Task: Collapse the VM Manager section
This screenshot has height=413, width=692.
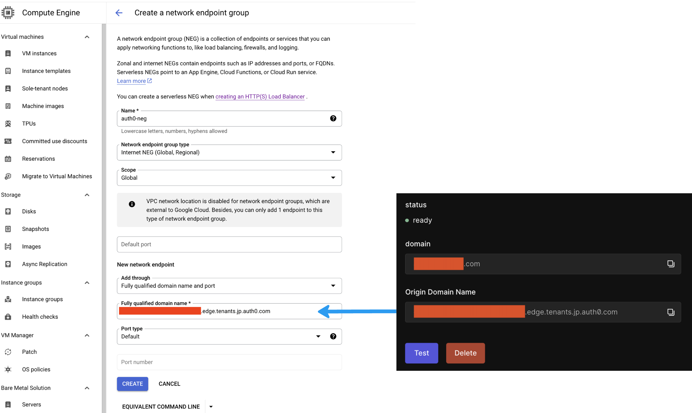Action: coord(87,335)
